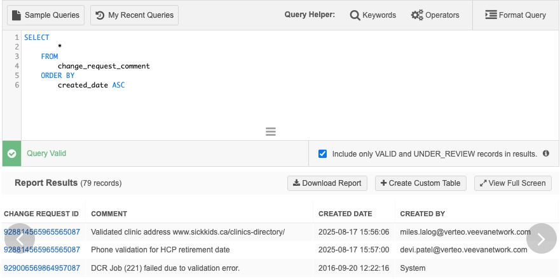Click Create Custom Table button

(421, 183)
